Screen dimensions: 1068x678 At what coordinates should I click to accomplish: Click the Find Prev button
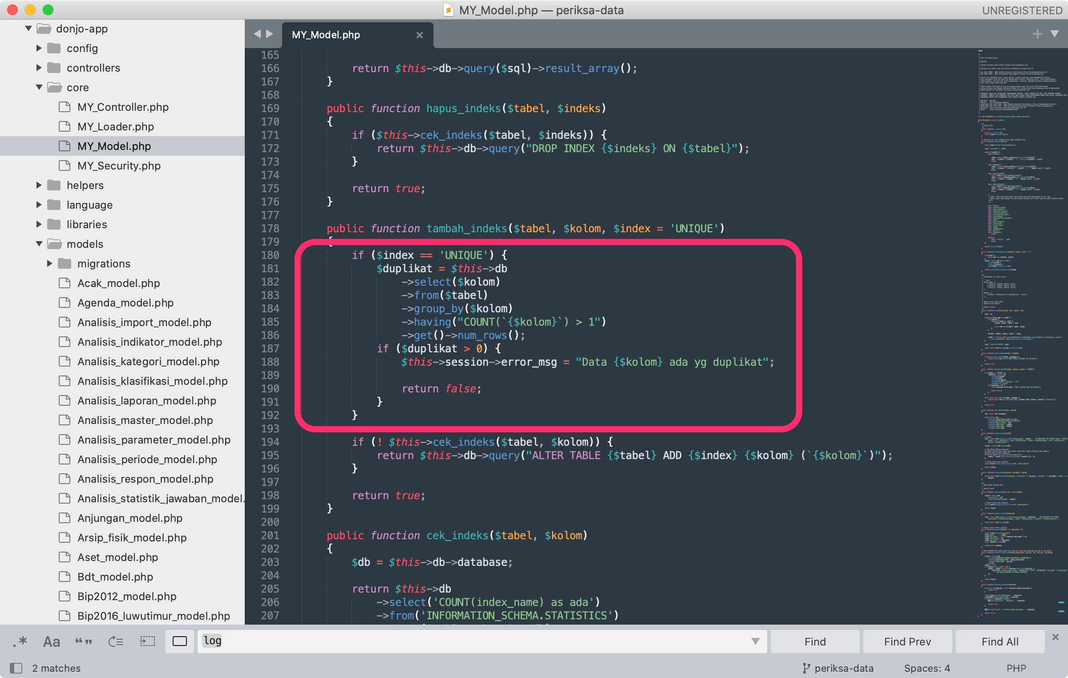tap(907, 641)
